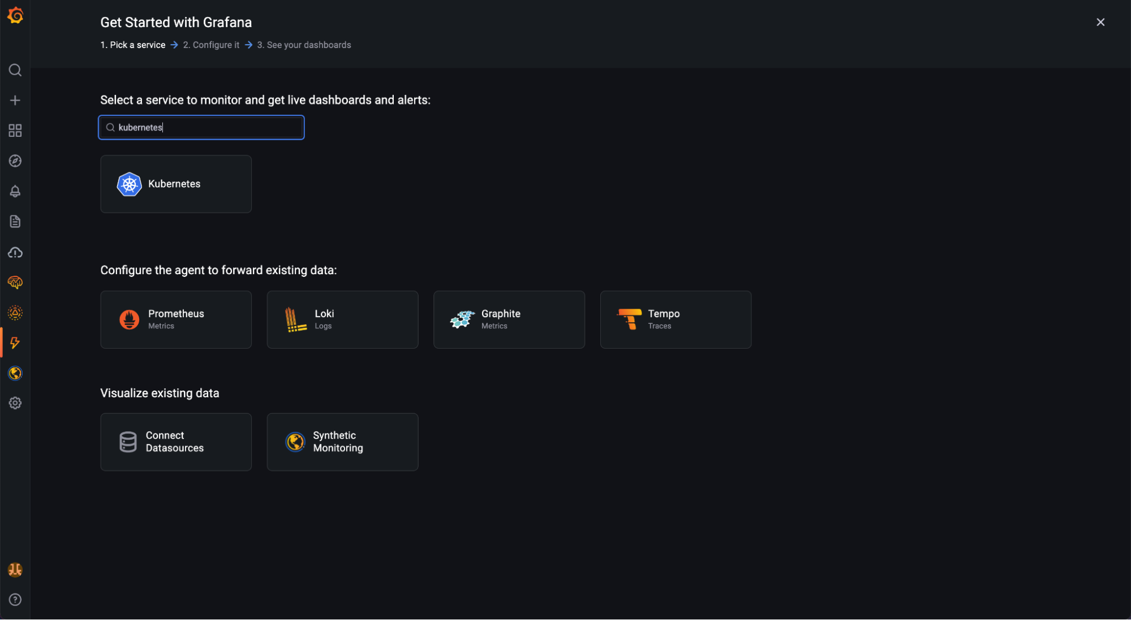
Task: Click the Grafana logo home icon
Action: click(15, 16)
